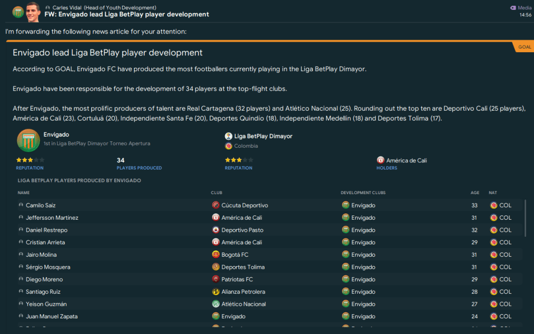Sort the table by Name column
This screenshot has width=534, height=334.
(x=23, y=193)
